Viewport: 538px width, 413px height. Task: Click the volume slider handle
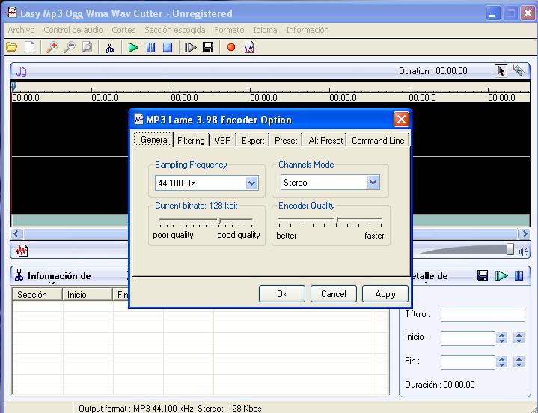(x=510, y=249)
